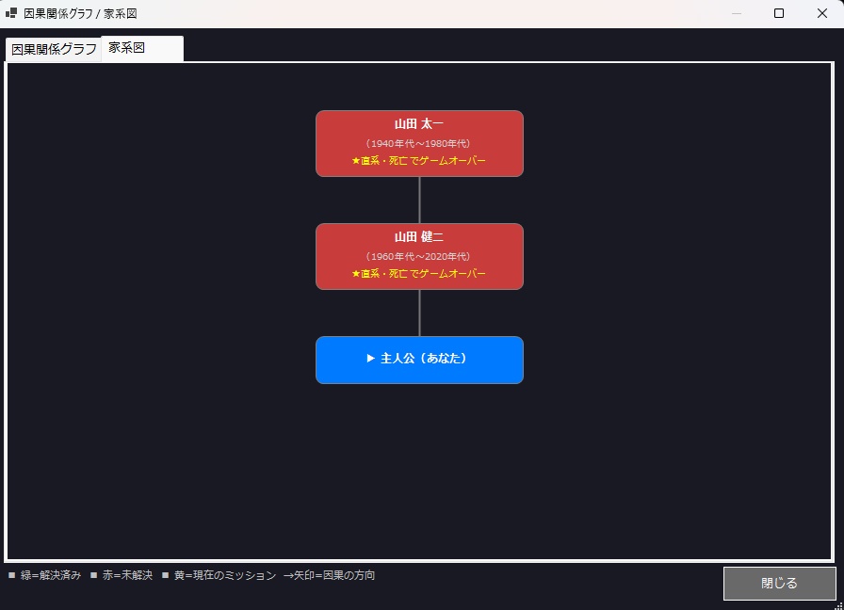Minimize the 因果関係グラフ window

pos(737,13)
